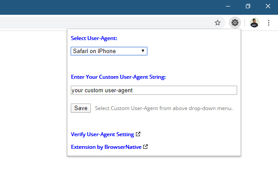
Task: Click the gray hint text beside Save
Action: click(164, 108)
